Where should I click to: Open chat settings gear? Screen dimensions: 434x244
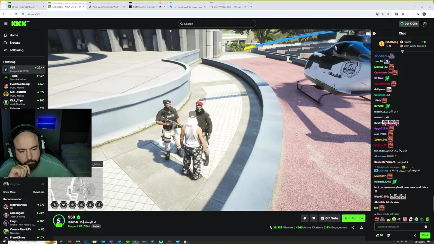click(x=415, y=236)
